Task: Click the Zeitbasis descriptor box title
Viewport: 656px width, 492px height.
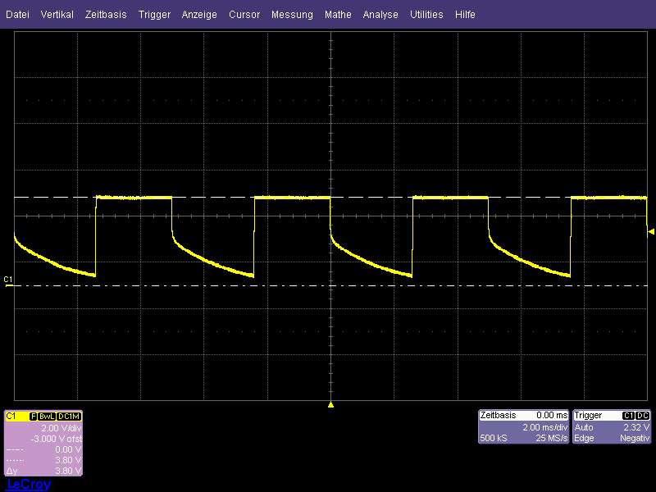Action: tap(498, 415)
